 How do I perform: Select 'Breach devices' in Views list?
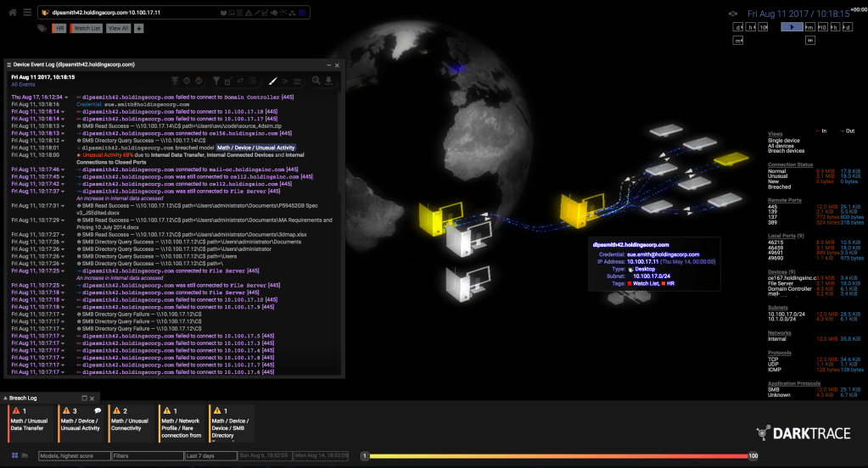point(787,151)
